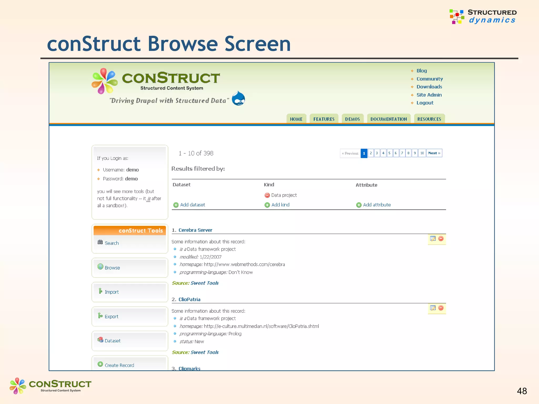Go to results page 2
Image resolution: width=539 pixels, height=404 pixels.
(371, 153)
